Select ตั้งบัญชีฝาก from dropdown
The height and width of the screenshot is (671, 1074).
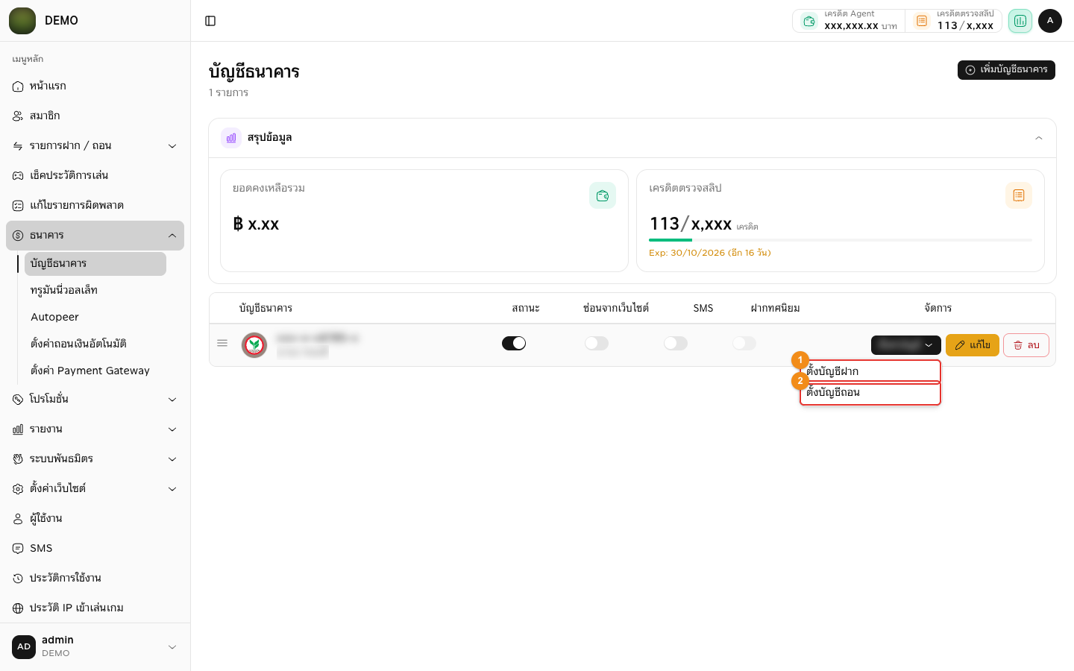(x=870, y=371)
